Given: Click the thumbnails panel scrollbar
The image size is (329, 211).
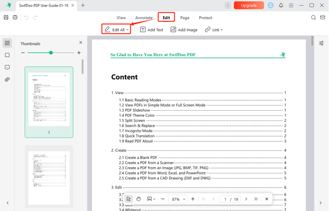Looking at the screenshot, I should tap(83, 66).
